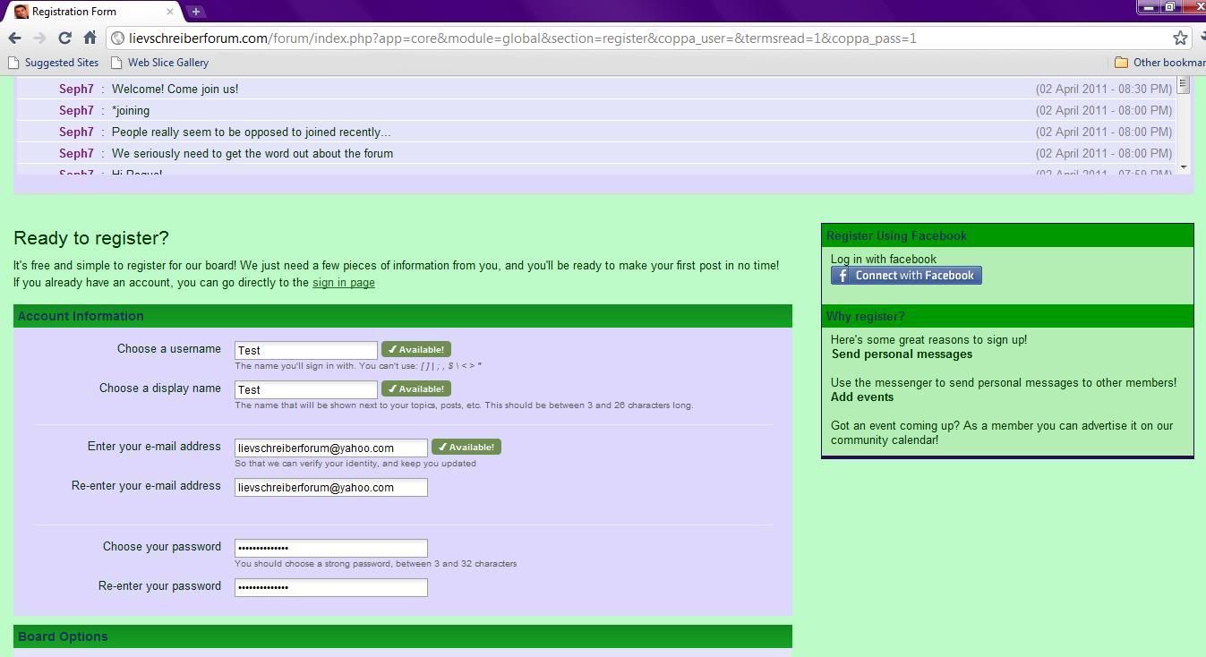
Task: Click the Re-enter your e-mail address field
Action: coord(330,487)
